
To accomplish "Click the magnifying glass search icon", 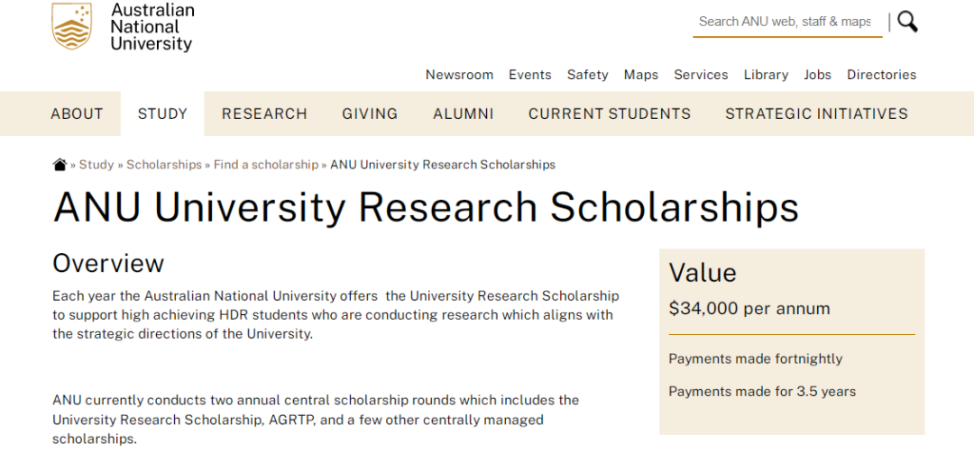I will (x=907, y=22).
